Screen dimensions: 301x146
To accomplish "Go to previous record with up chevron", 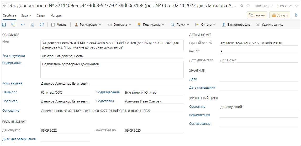I will tap(291, 6).
